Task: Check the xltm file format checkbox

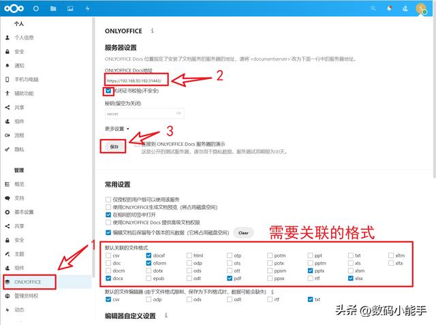Action: pyautogui.click(x=391, y=256)
